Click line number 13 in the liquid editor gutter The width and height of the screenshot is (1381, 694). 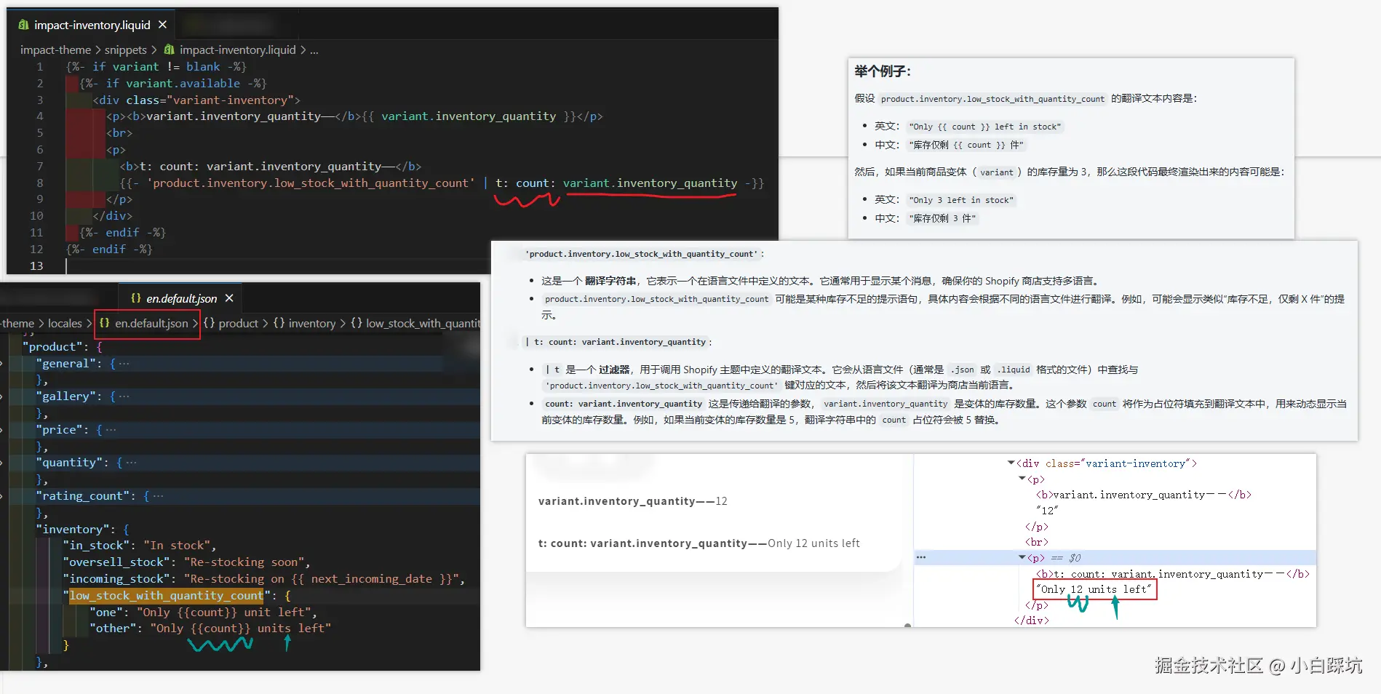point(36,266)
